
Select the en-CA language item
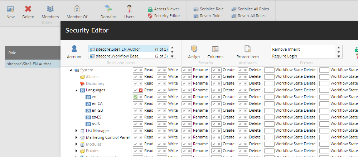click(97, 103)
